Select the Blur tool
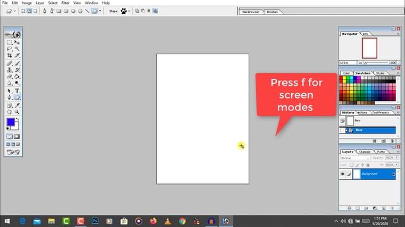 9,83
